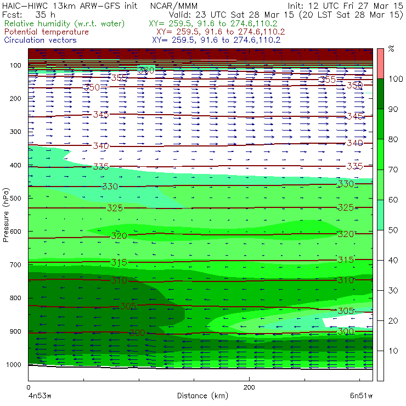Viewport: 406px width, 406px height.
Task: Click the mint 50–60% colorbar segment
Action: pyautogui.click(x=380, y=215)
